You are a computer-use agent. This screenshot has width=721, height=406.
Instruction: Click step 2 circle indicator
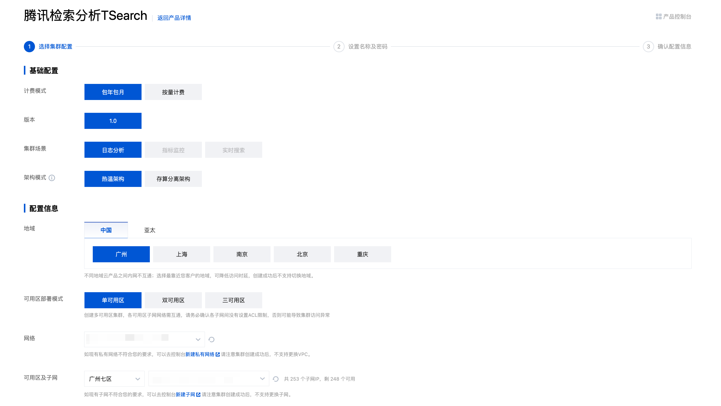[x=339, y=46]
